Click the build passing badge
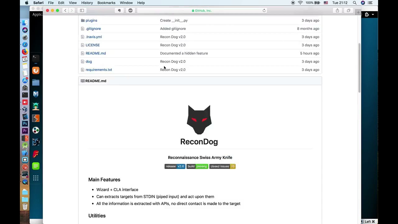This screenshot has width=398, height=224. [x=197, y=166]
